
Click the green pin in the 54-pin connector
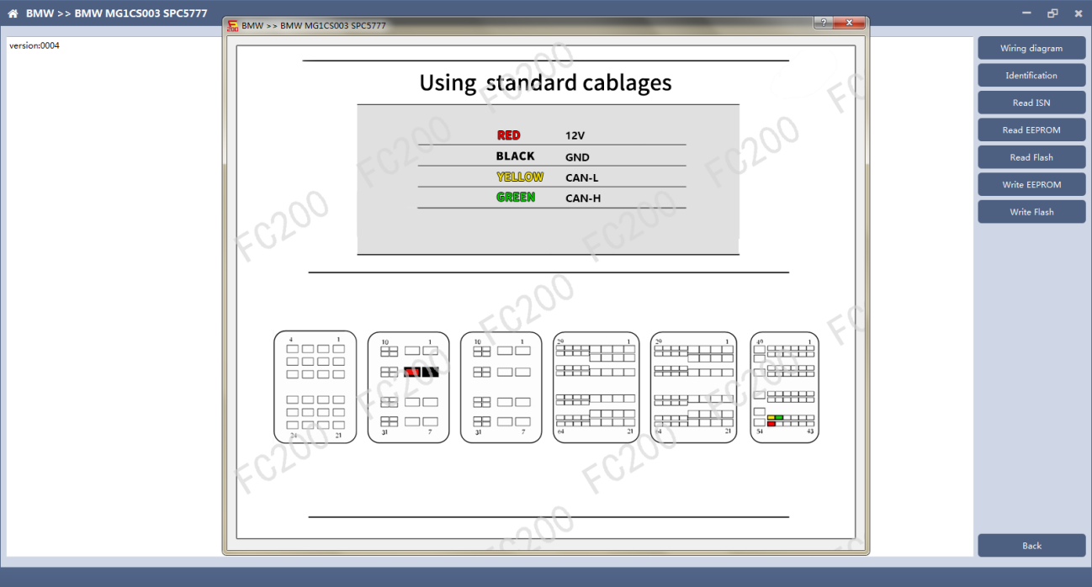[x=779, y=417]
